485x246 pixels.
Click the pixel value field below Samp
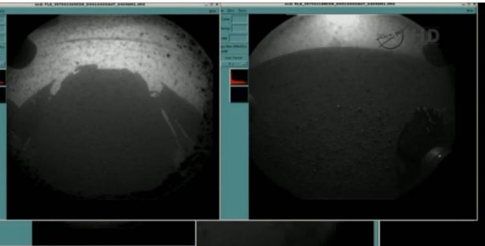pos(238,38)
